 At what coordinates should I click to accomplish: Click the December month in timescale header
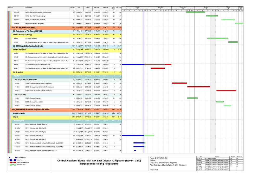(x=183, y=7)
